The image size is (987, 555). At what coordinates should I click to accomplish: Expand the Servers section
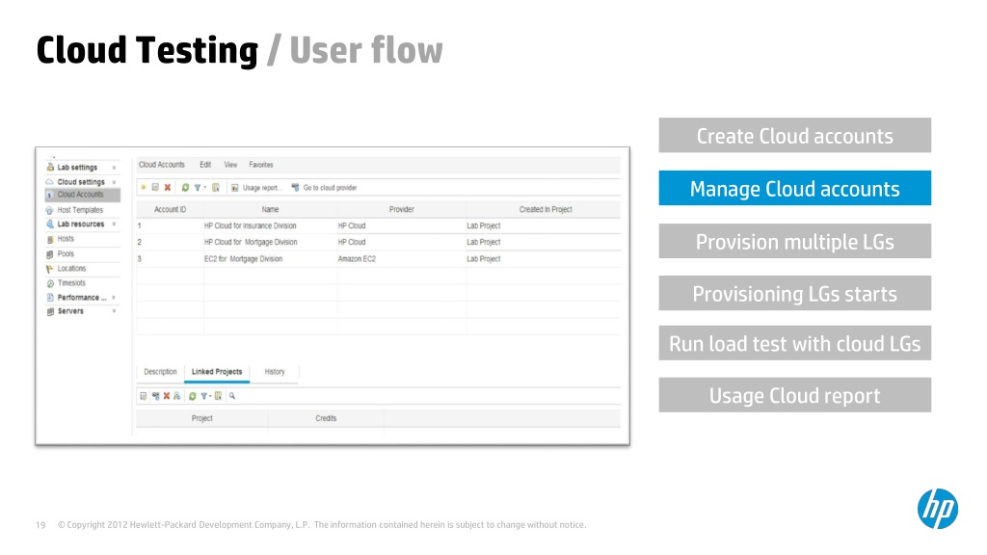coord(114,311)
